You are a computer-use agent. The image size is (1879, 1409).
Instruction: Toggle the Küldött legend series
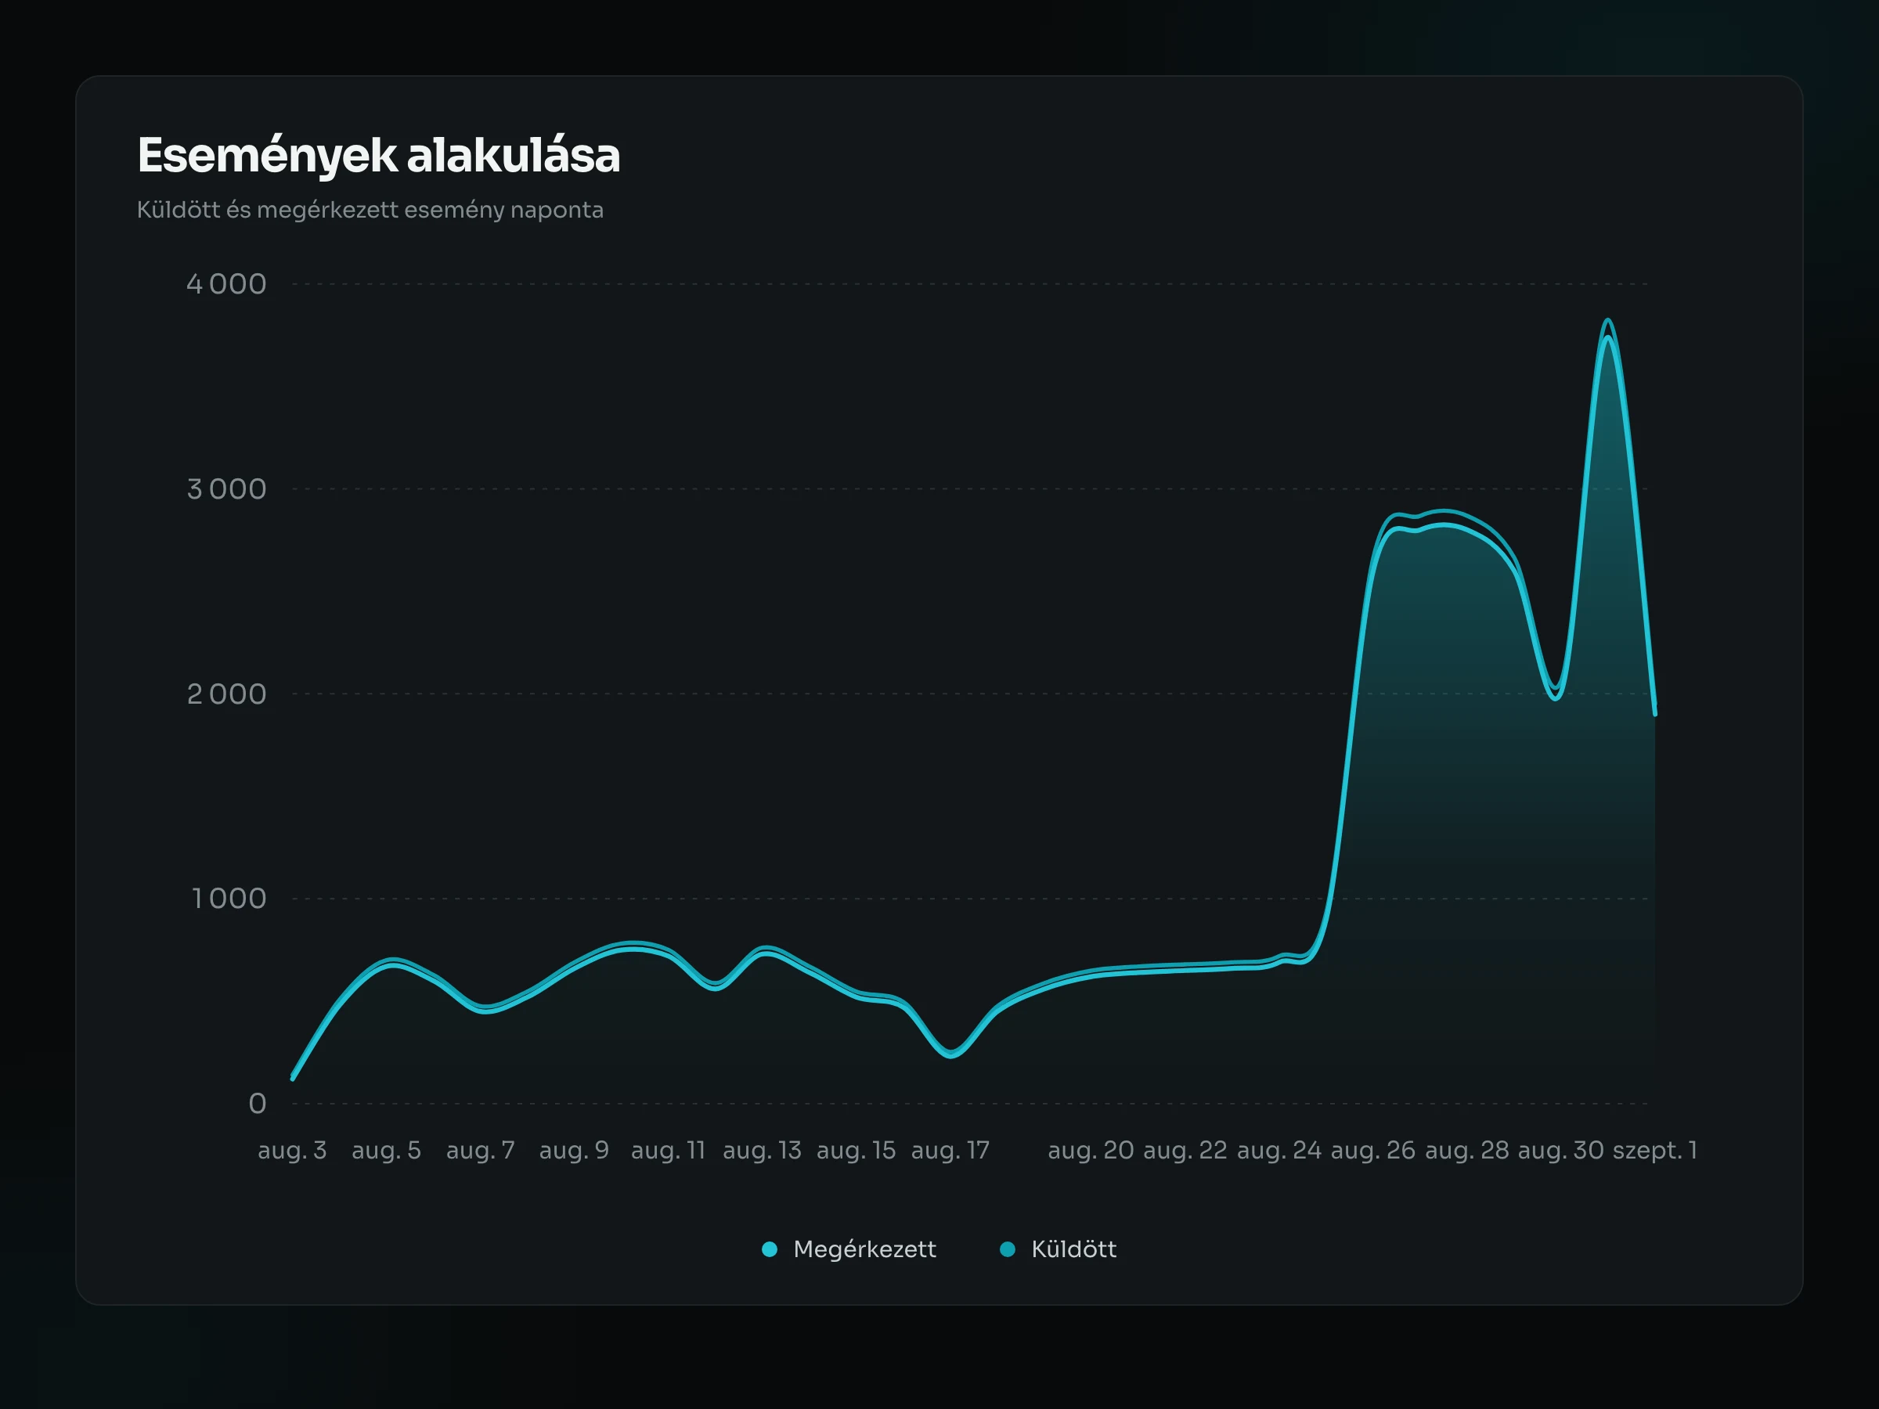pyautogui.click(x=1058, y=1249)
